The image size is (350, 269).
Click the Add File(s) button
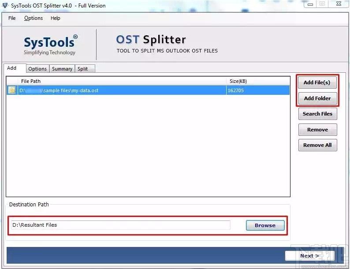[x=317, y=82]
